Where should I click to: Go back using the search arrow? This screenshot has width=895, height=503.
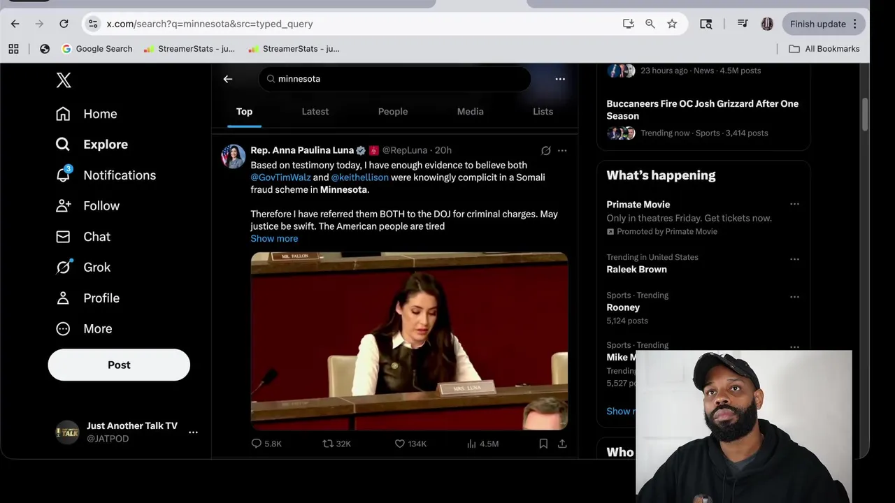(x=228, y=79)
